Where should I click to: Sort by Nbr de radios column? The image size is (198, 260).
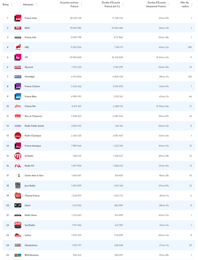pos(185,4)
